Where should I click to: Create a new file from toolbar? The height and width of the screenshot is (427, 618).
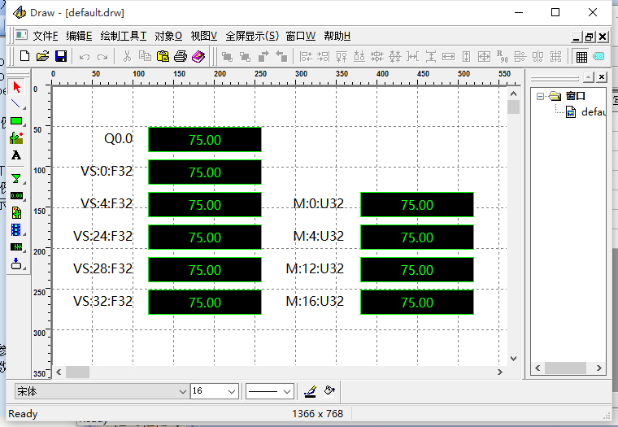[x=25, y=56]
